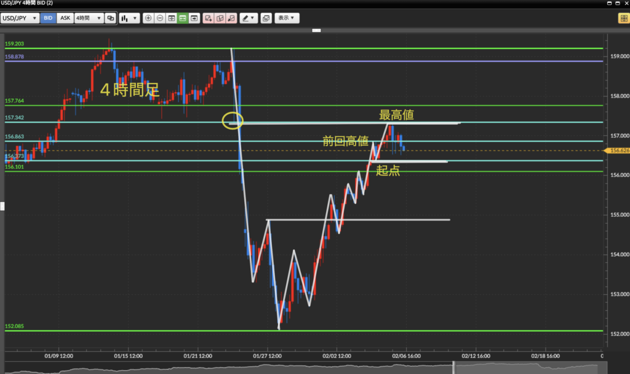Open the 4時間 timeframe dropdown
Image resolution: width=630 pixels, height=374 pixels.
click(88, 18)
